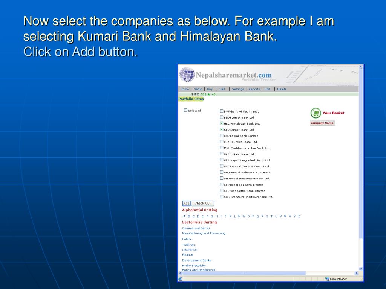Click horizontal scrollbar right arrow
Image resolution: width=386 pixels, height=289 pixels.
[x=357, y=273]
